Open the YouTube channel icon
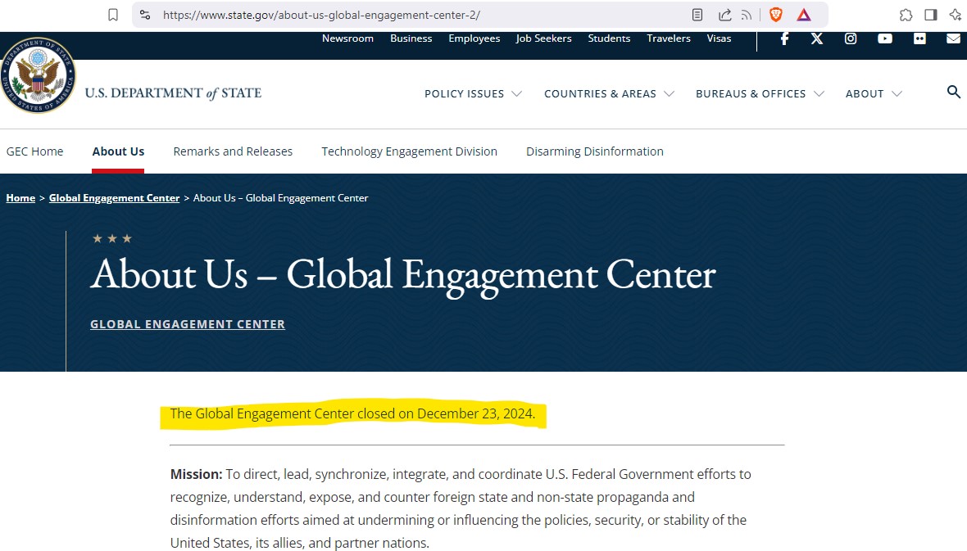 pyautogui.click(x=885, y=38)
